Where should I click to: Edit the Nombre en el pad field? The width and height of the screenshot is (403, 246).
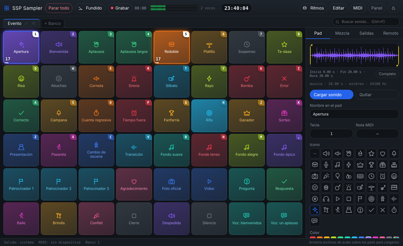click(354, 114)
